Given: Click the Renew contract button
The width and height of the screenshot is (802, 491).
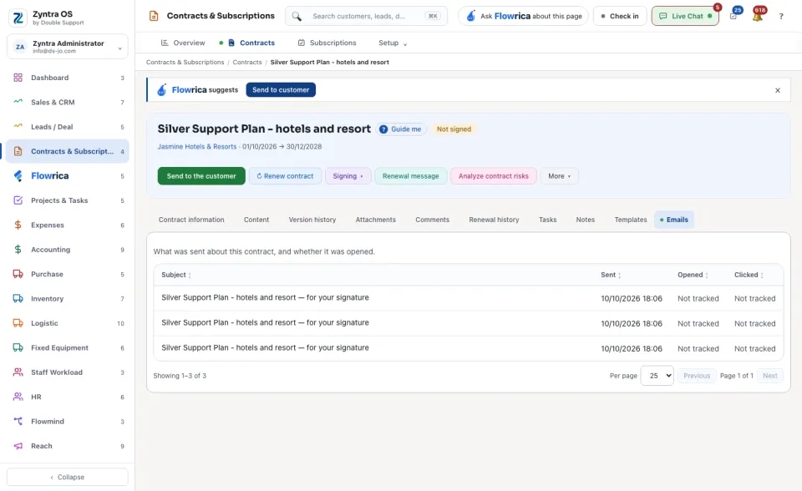Looking at the screenshot, I should [x=285, y=176].
